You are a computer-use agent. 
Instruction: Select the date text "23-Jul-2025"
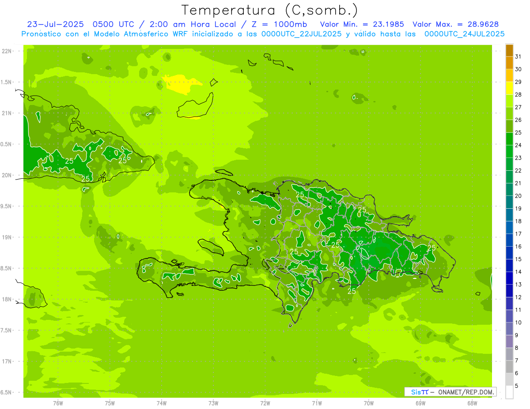pos(55,24)
